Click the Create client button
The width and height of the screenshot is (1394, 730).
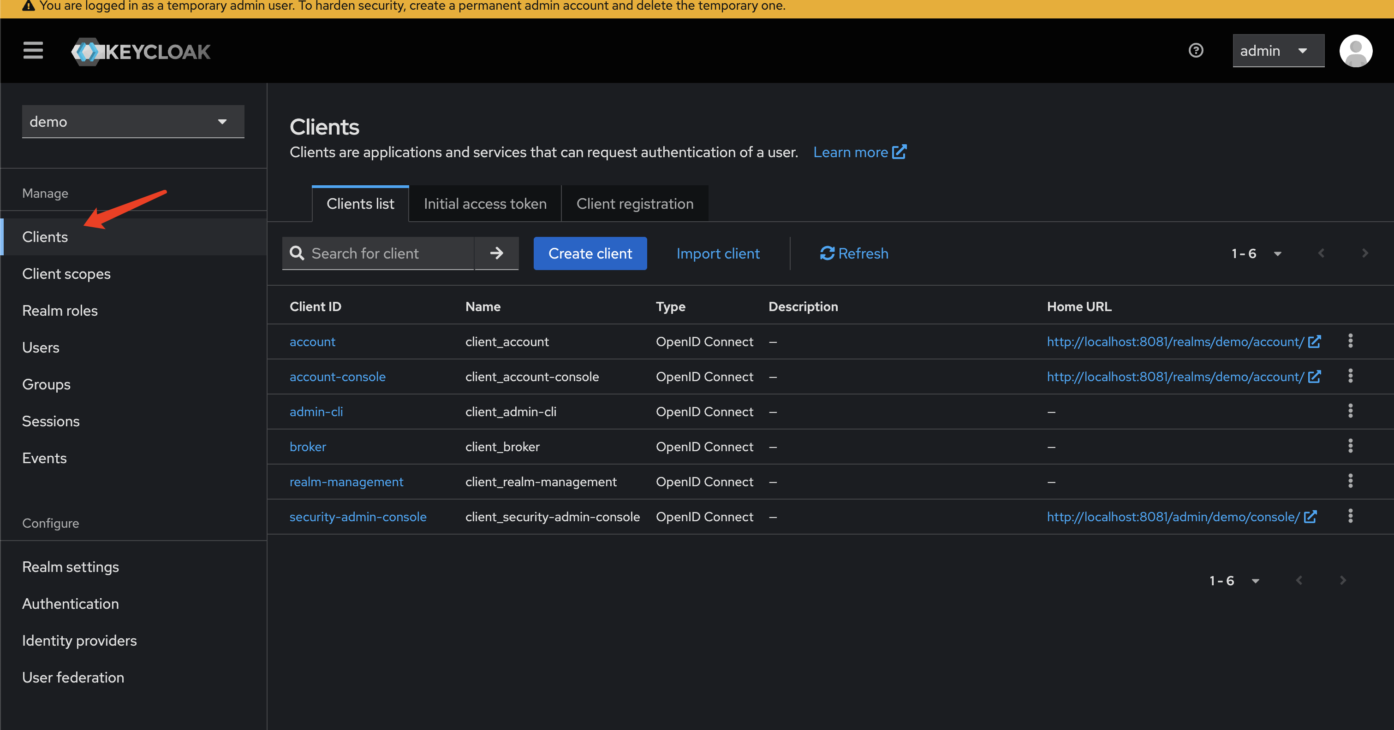(590, 253)
